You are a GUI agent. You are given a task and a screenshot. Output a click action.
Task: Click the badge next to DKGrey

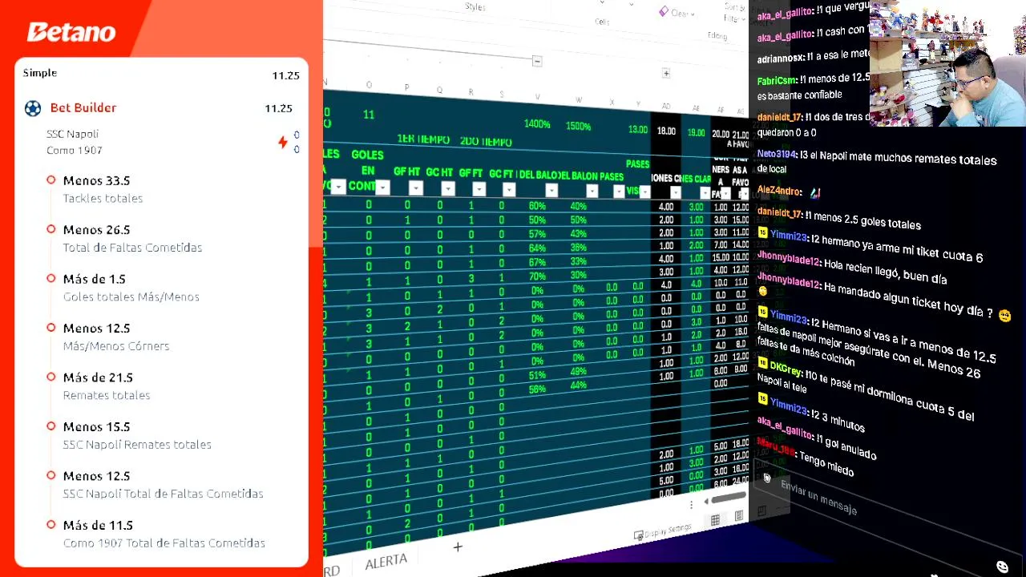click(x=762, y=364)
